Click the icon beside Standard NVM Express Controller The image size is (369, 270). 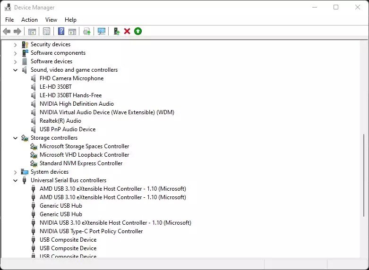34,163
